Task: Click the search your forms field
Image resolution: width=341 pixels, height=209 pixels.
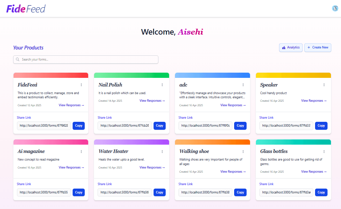Action: click(x=85, y=59)
